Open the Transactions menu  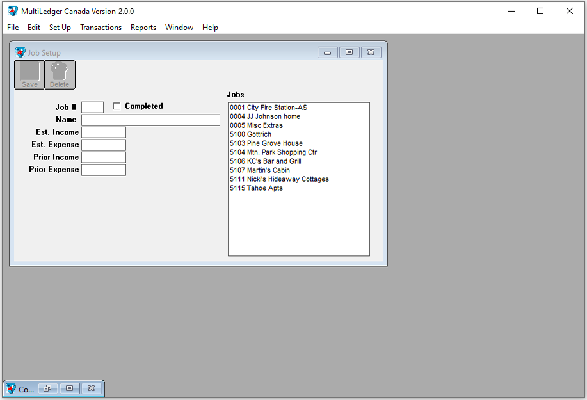point(101,28)
